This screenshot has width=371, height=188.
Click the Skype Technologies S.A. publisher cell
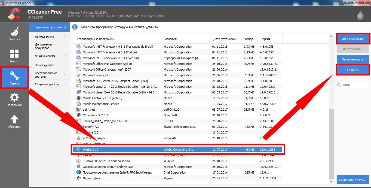[x=180, y=127]
